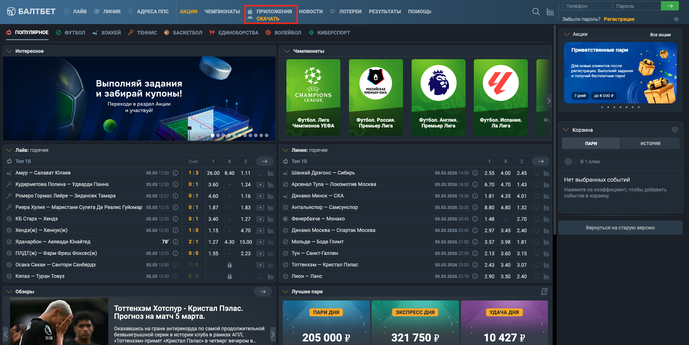Select the ХОККЕЙ sport tab
This screenshot has height=345, width=689.
106,33
